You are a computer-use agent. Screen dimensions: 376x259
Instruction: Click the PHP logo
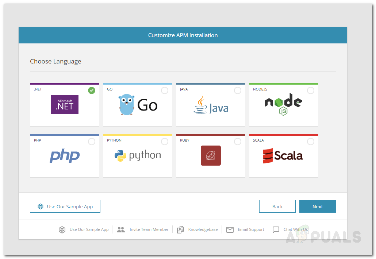[x=65, y=156]
